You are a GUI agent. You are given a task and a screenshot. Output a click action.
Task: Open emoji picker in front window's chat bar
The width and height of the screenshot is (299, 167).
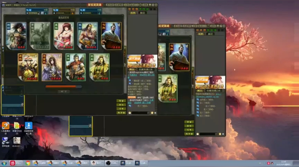152,113
